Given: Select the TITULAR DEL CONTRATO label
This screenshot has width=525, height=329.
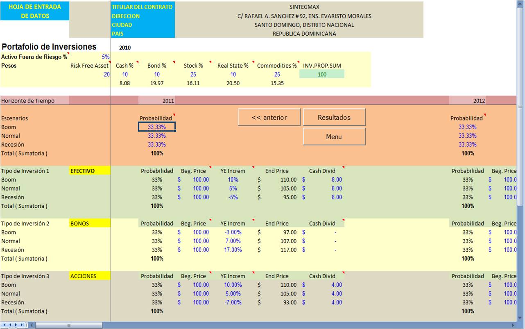Looking at the screenshot, I should coord(143,7).
